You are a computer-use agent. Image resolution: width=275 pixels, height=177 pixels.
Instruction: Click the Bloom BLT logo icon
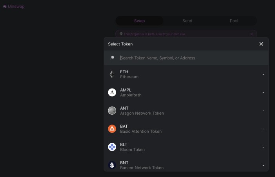coord(112,147)
